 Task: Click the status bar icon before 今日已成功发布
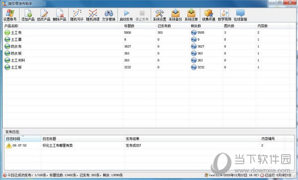[4, 175]
